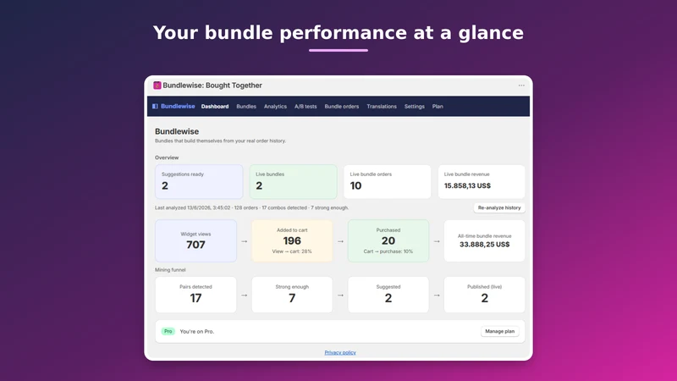The image size is (677, 381).
Task: Click the Strong enough 7 card
Action: 292,295
